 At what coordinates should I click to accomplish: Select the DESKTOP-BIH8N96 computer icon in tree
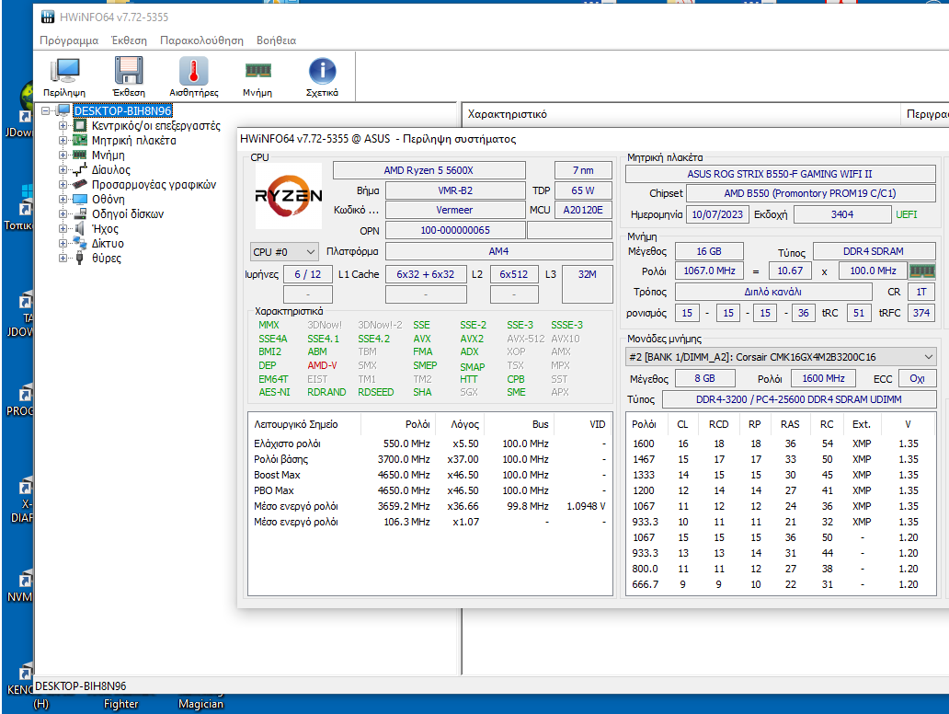63,110
